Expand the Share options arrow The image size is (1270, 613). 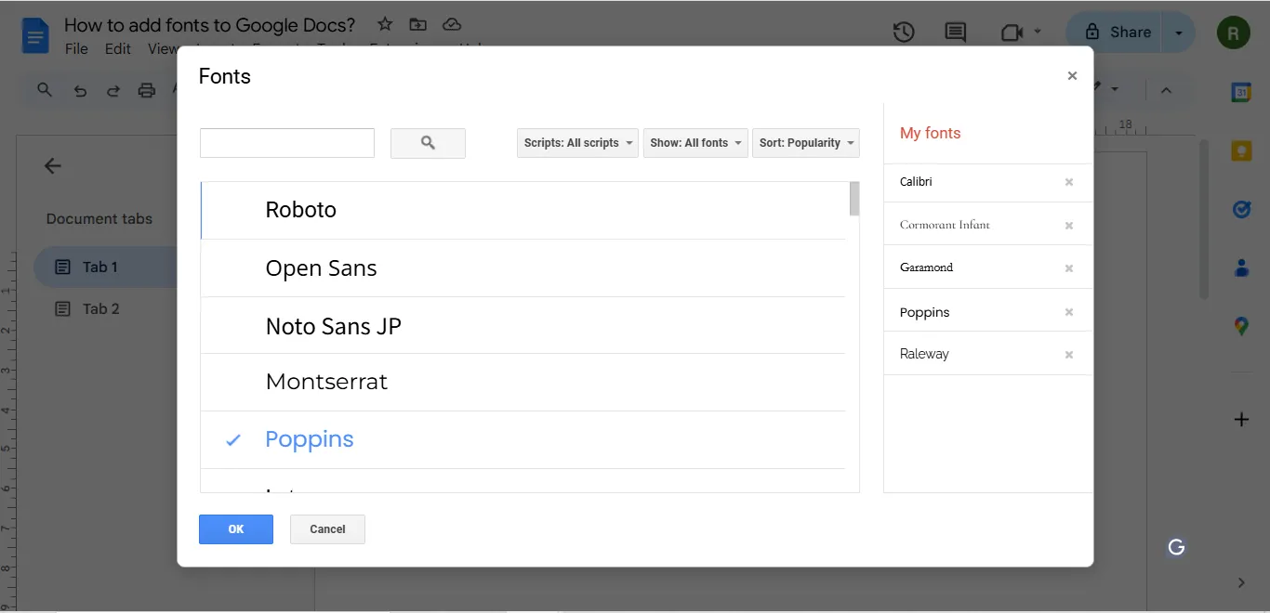point(1179,33)
